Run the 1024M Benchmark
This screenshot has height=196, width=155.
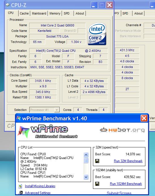coord(126,184)
